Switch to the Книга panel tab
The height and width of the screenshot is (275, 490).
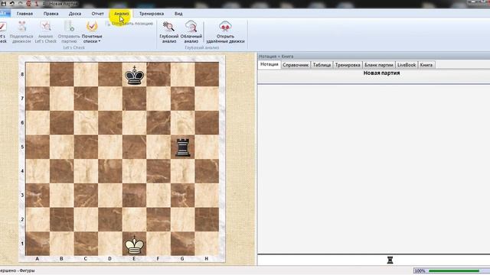pos(426,65)
